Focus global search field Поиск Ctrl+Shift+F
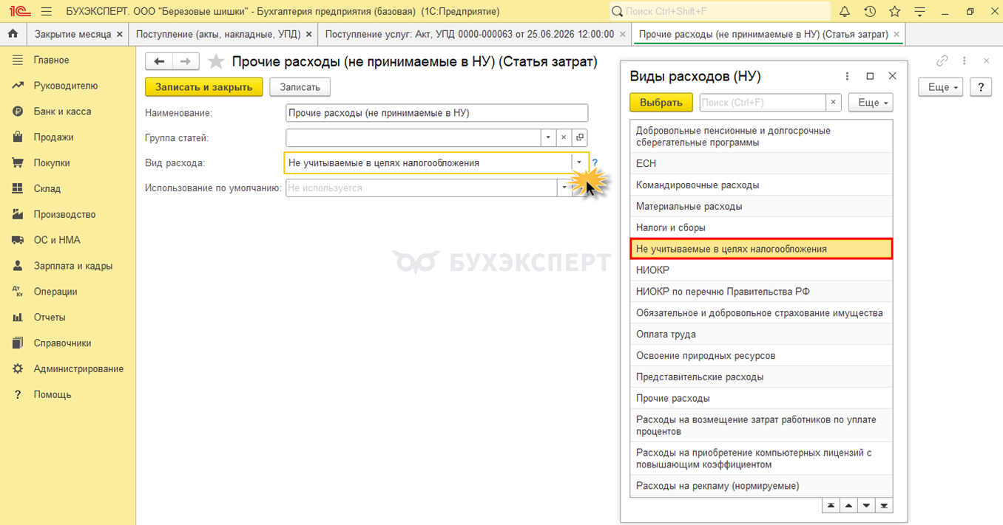1003x525 pixels. coord(720,12)
